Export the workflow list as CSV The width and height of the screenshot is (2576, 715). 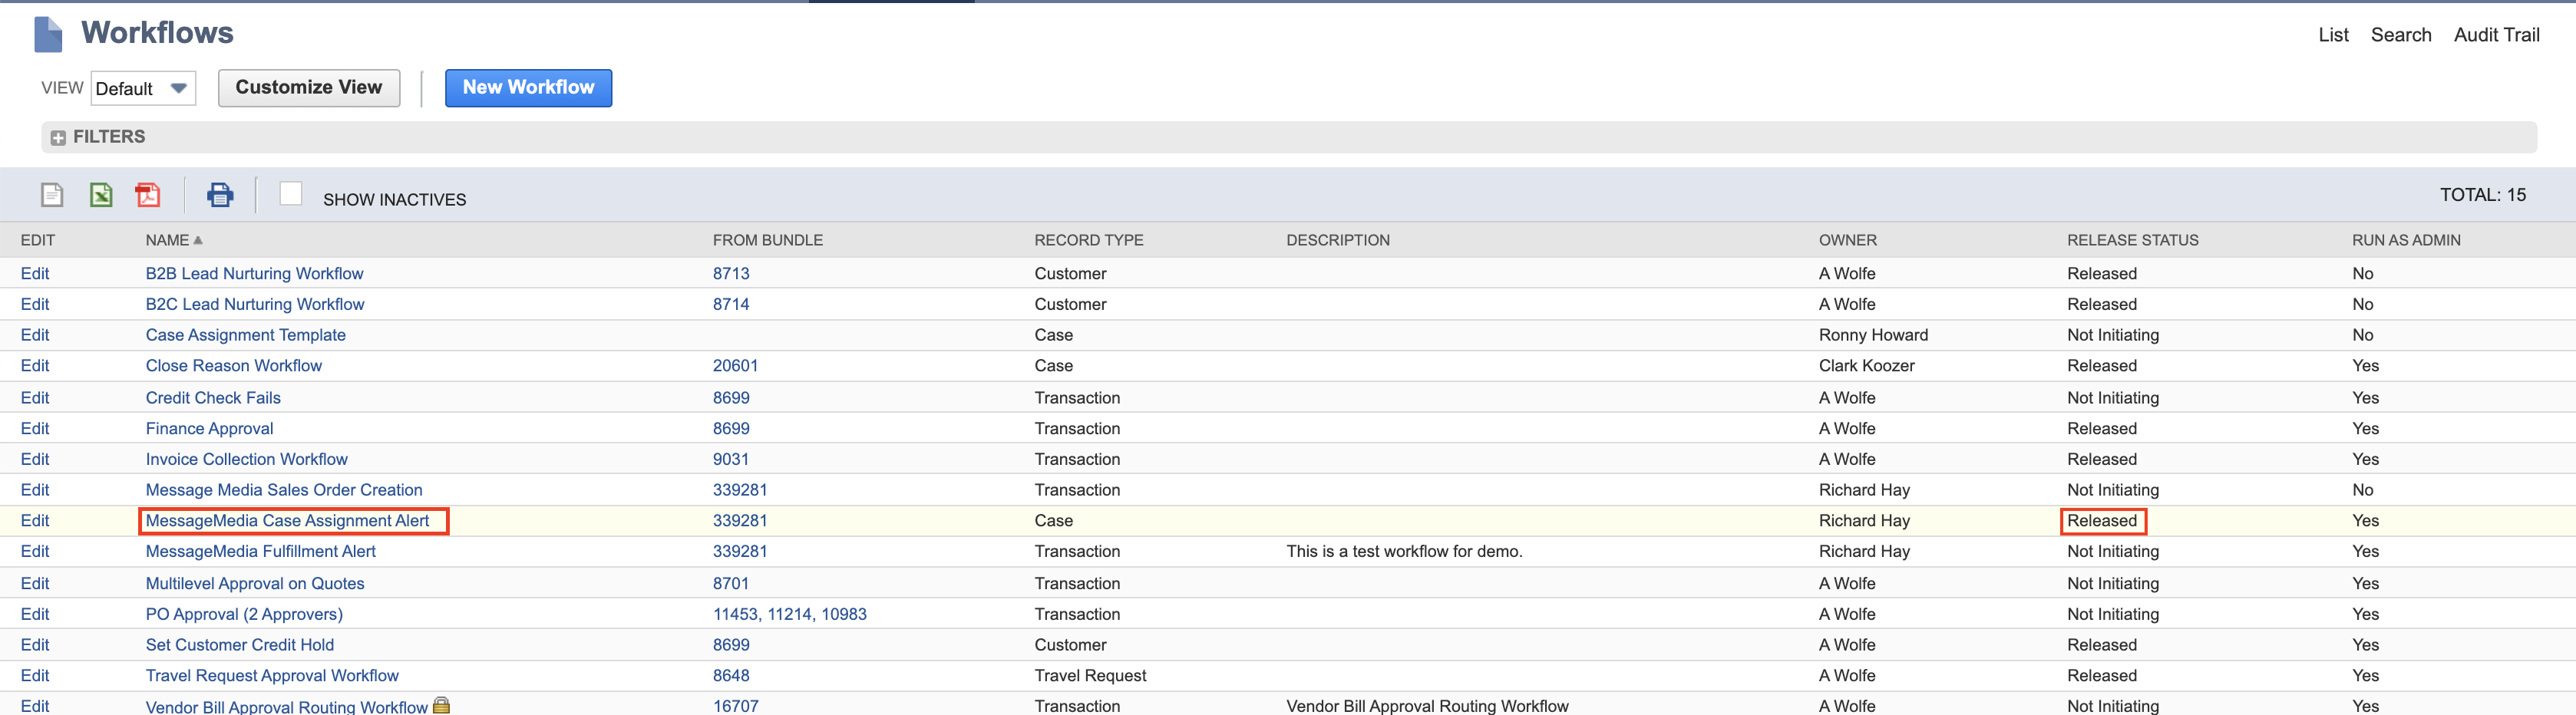pyautogui.click(x=52, y=195)
